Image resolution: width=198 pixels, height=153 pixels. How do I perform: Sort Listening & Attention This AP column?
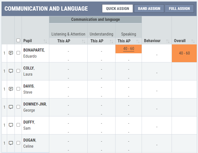[x=84, y=41]
